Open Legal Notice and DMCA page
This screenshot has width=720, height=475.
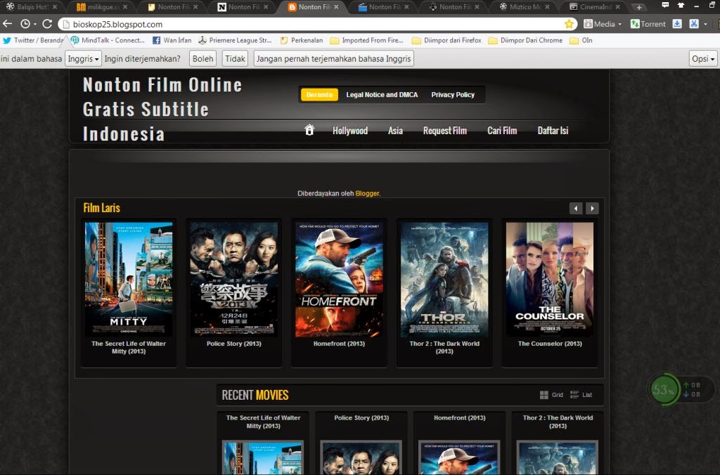382,95
